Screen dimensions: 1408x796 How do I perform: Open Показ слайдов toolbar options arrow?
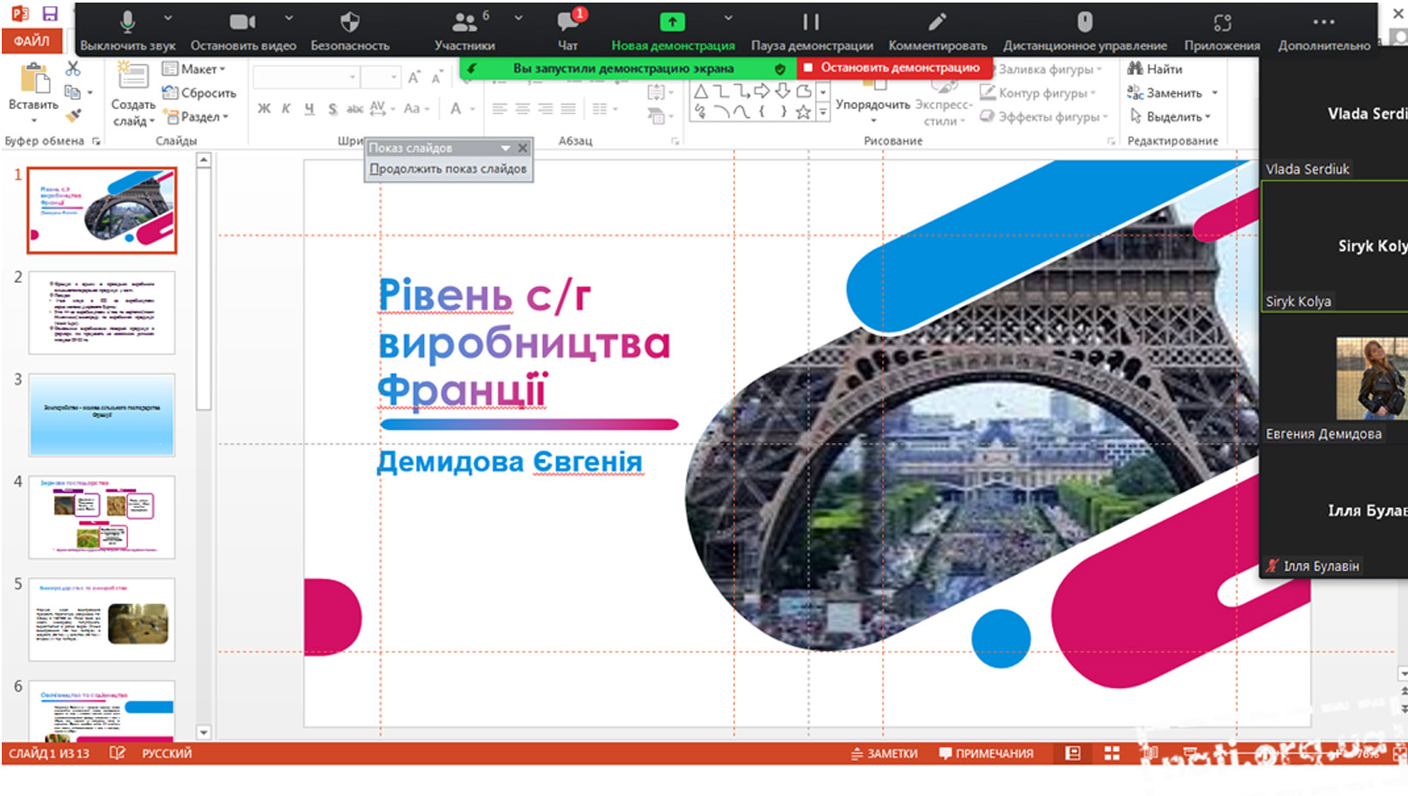pyautogui.click(x=505, y=148)
